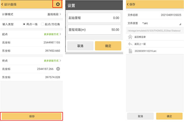Open 终点 更多获取方式 options
The width and height of the screenshot is (184, 122).
click(x=52, y=61)
